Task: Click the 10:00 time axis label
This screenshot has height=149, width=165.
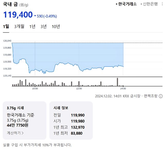Action: [35, 88]
